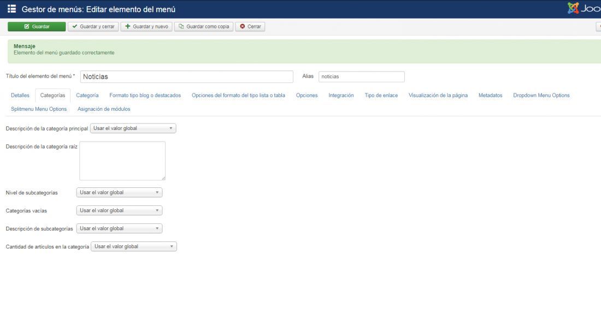Screen dimensions: 601x319
Task: Open the Integración tab
Action: (x=341, y=96)
